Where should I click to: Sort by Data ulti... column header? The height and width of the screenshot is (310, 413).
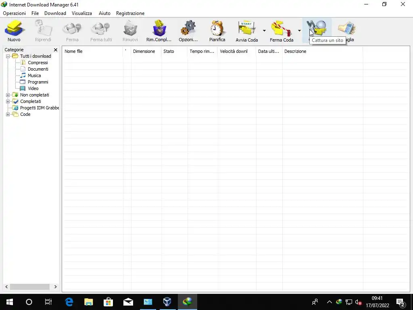tap(269, 51)
